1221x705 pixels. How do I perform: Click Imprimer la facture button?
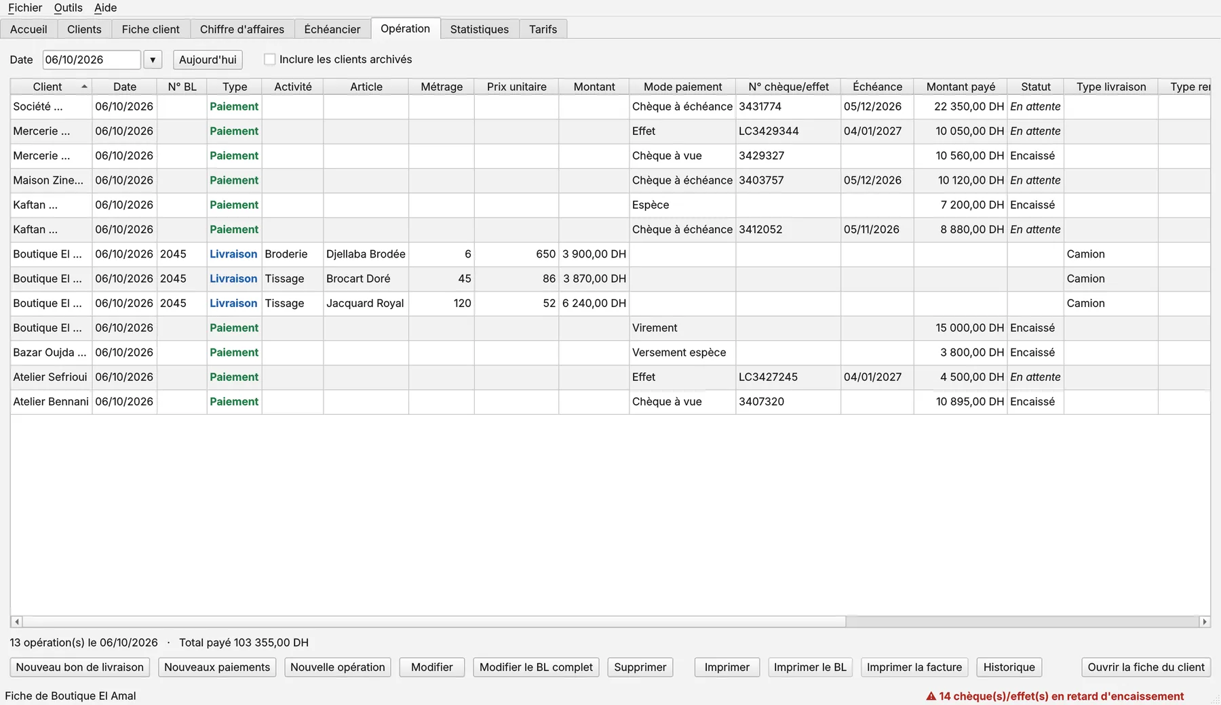914,667
